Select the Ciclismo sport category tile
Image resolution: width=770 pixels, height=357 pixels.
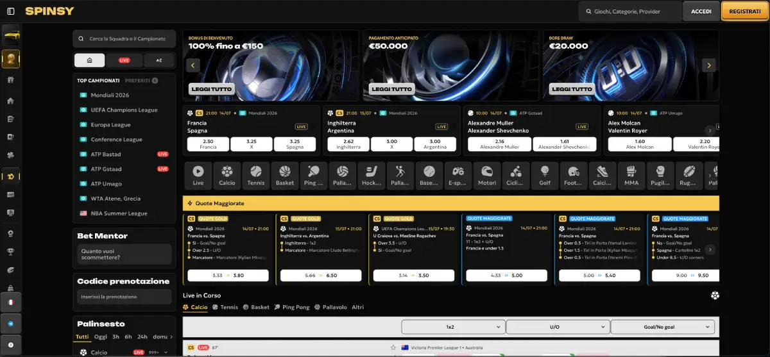(516, 175)
